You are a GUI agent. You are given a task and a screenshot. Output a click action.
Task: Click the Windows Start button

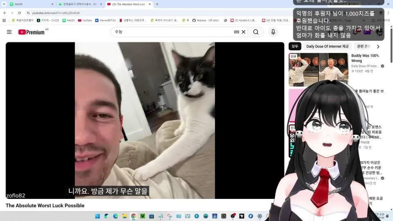(x=97, y=216)
